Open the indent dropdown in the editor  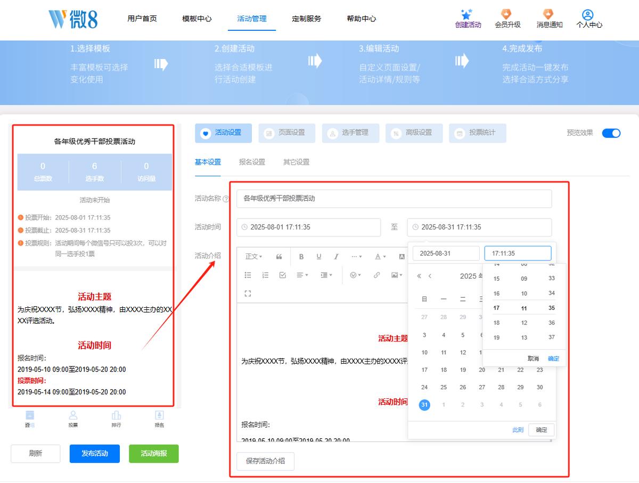point(326,275)
